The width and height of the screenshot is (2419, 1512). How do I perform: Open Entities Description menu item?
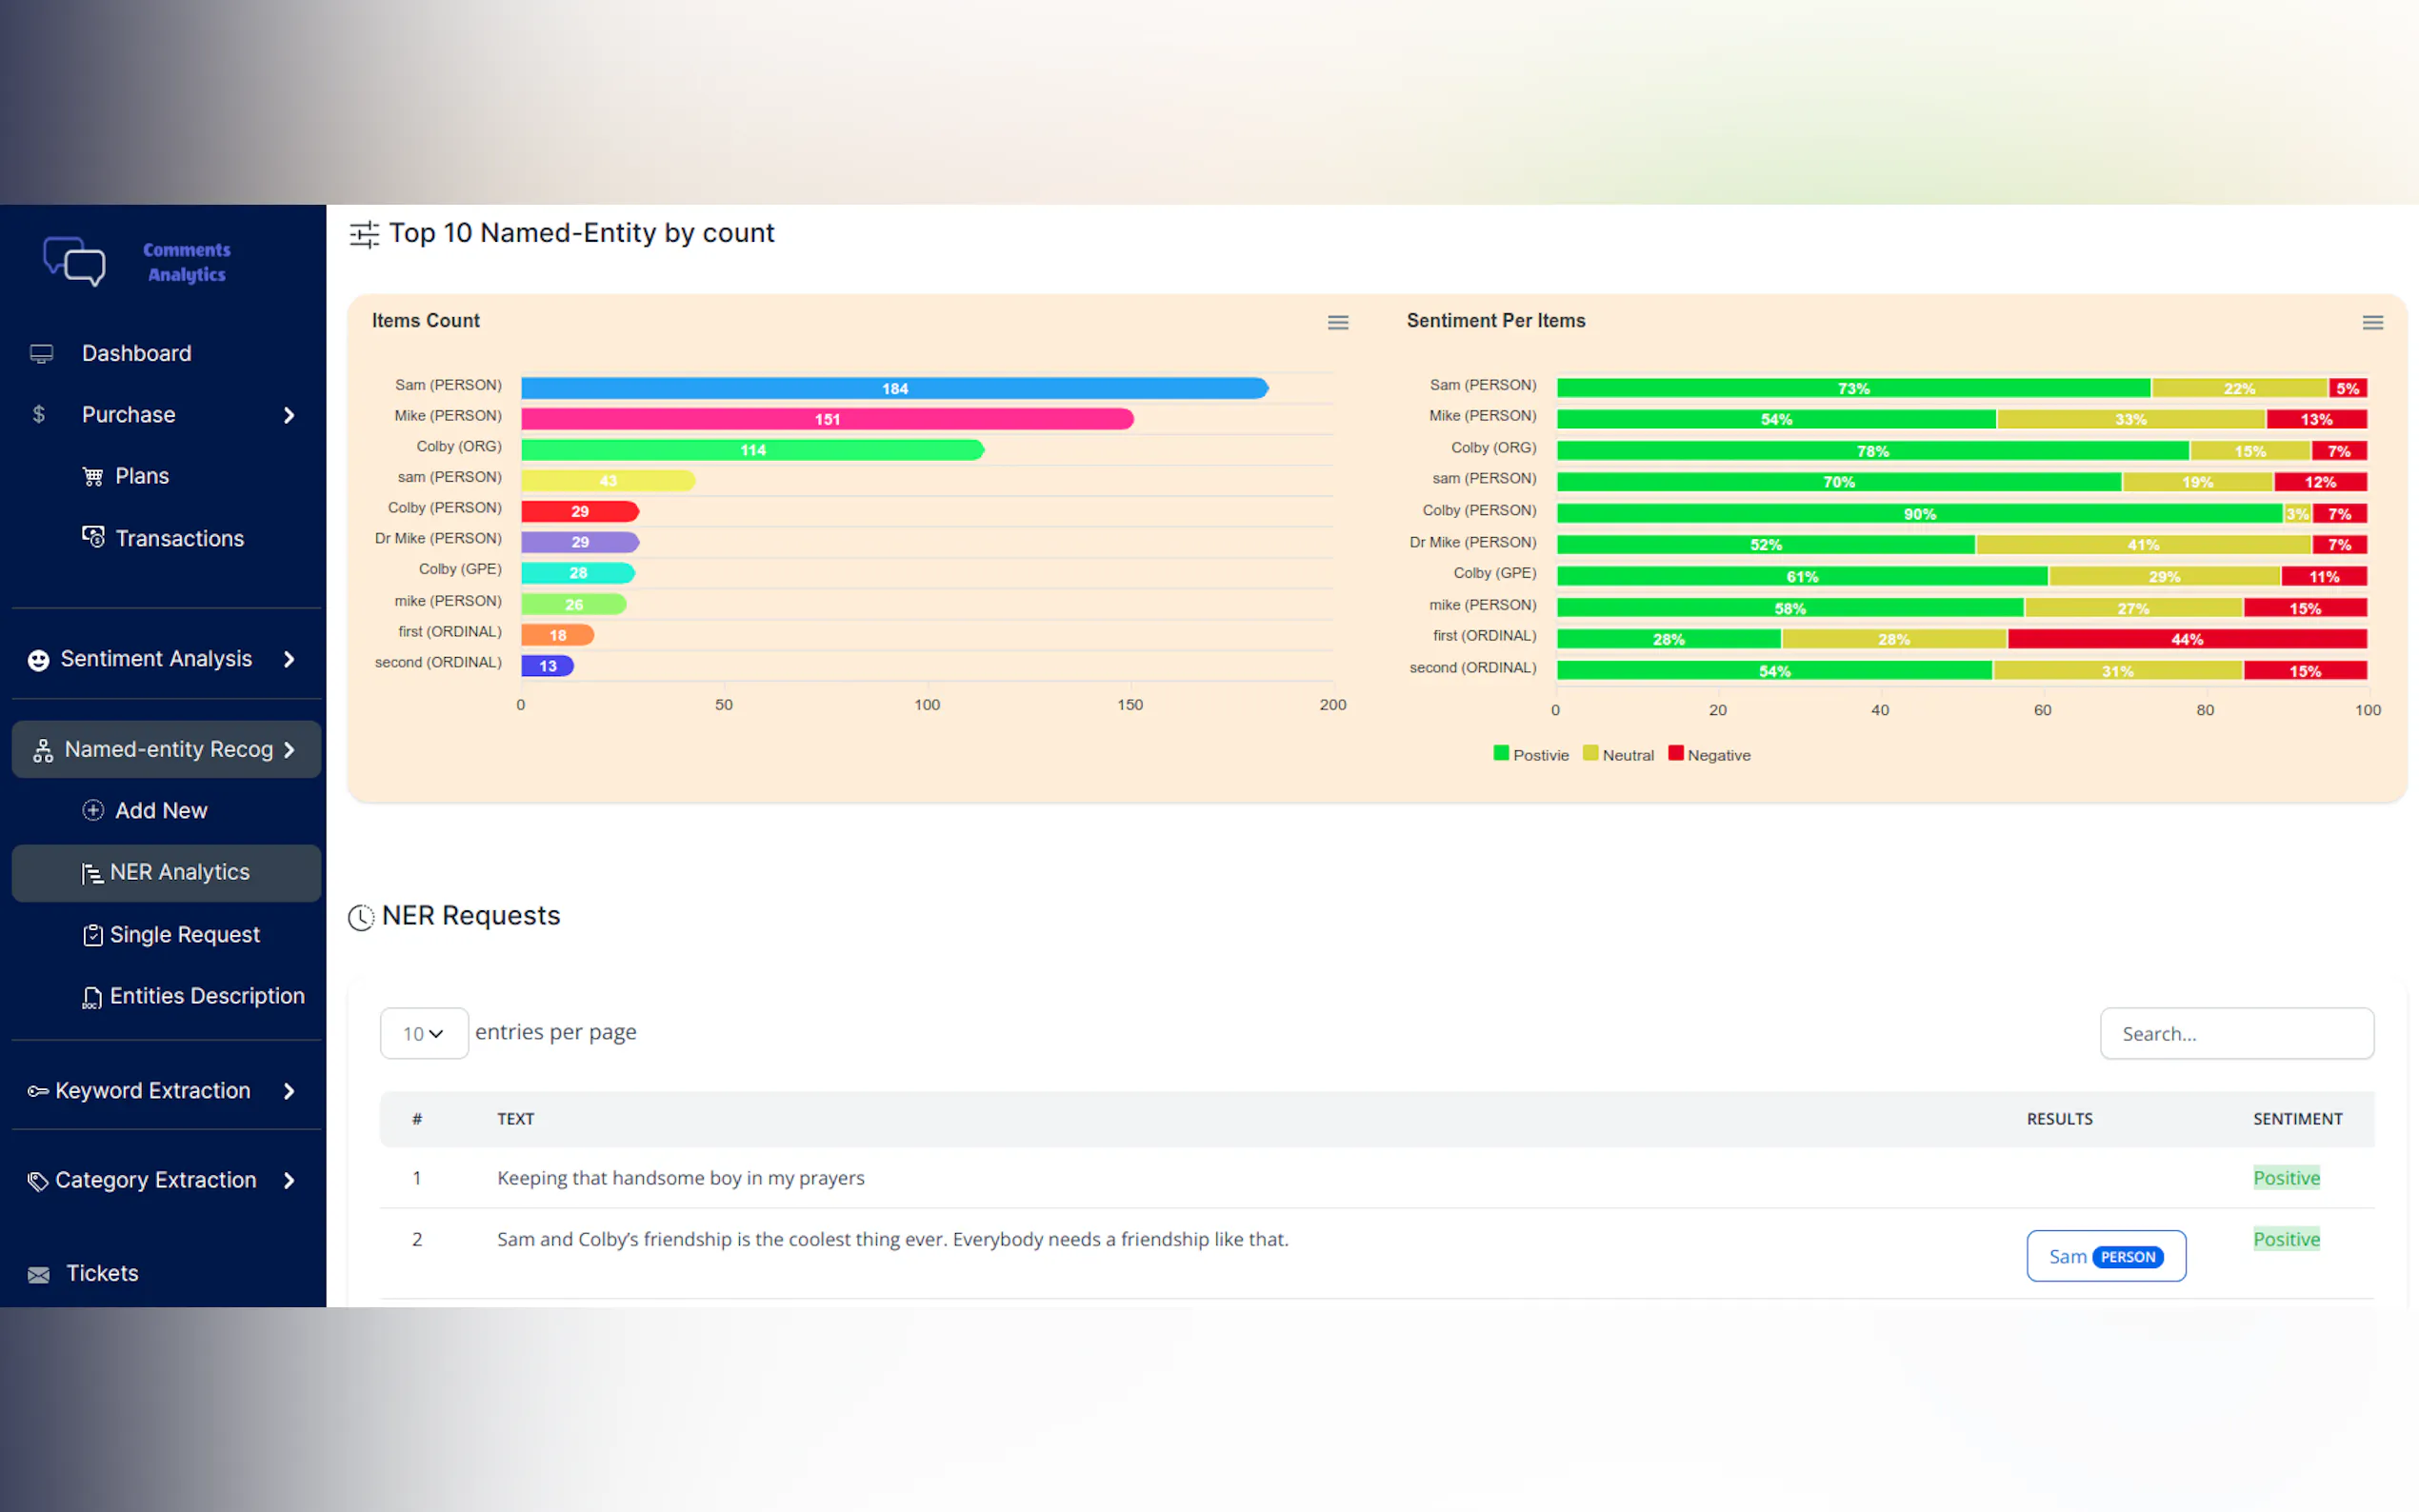click(205, 996)
